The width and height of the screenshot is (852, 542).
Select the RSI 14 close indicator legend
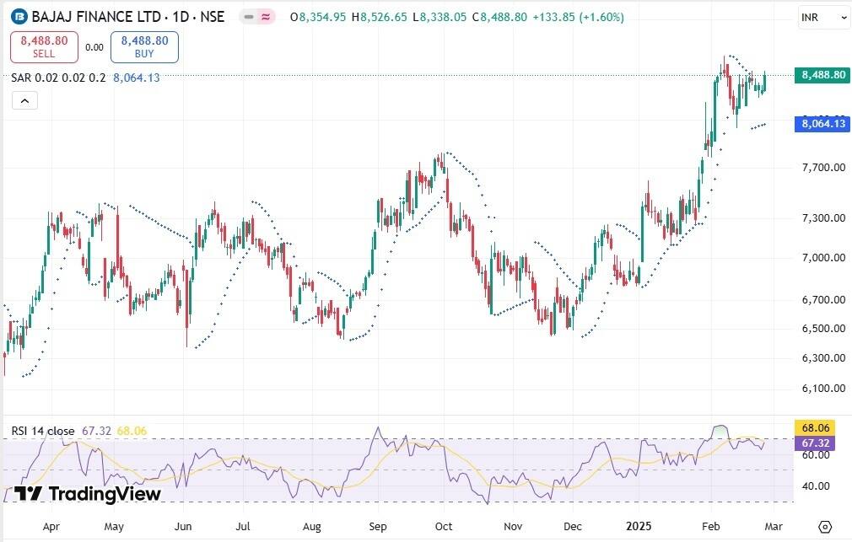(x=43, y=431)
